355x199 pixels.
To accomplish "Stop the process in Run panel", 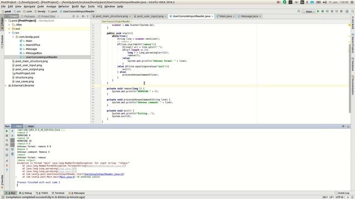I will click(7, 135).
